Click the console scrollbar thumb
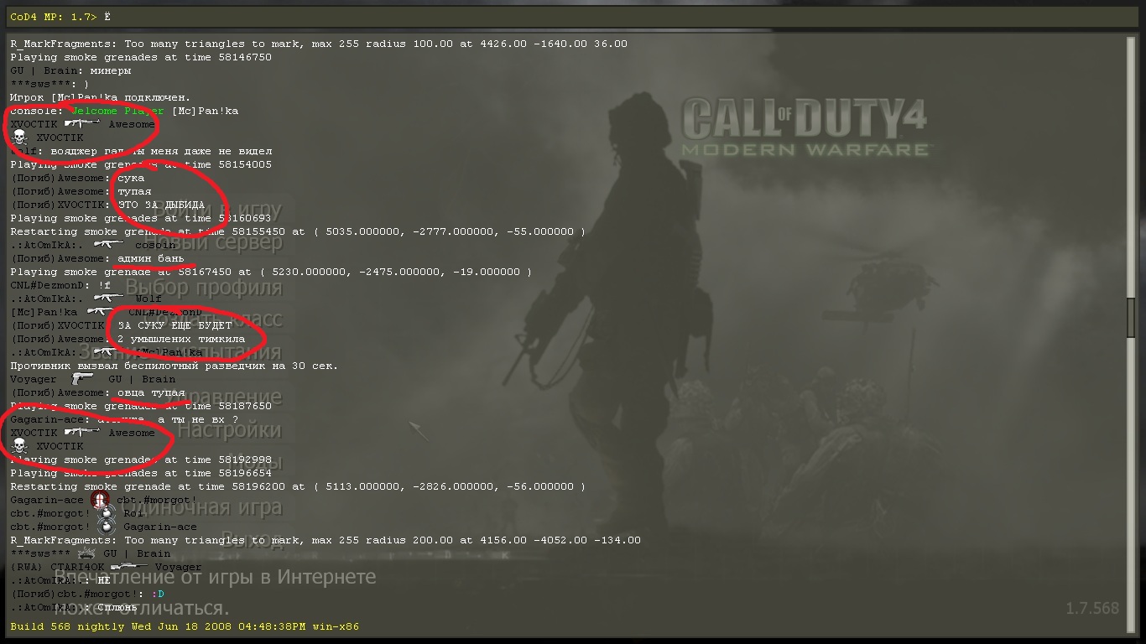This screenshot has width=1146, height=644. coord(1131,318)
